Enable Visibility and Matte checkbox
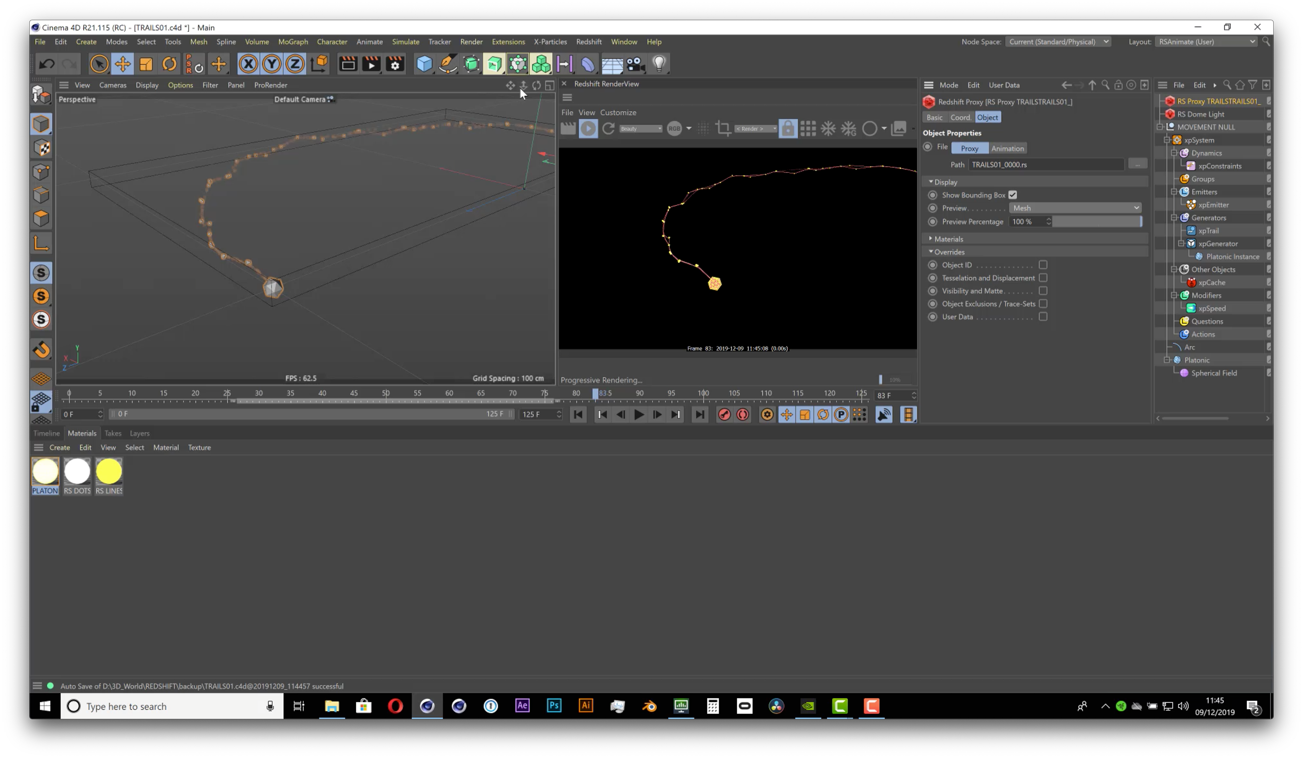 [1043, 291]
